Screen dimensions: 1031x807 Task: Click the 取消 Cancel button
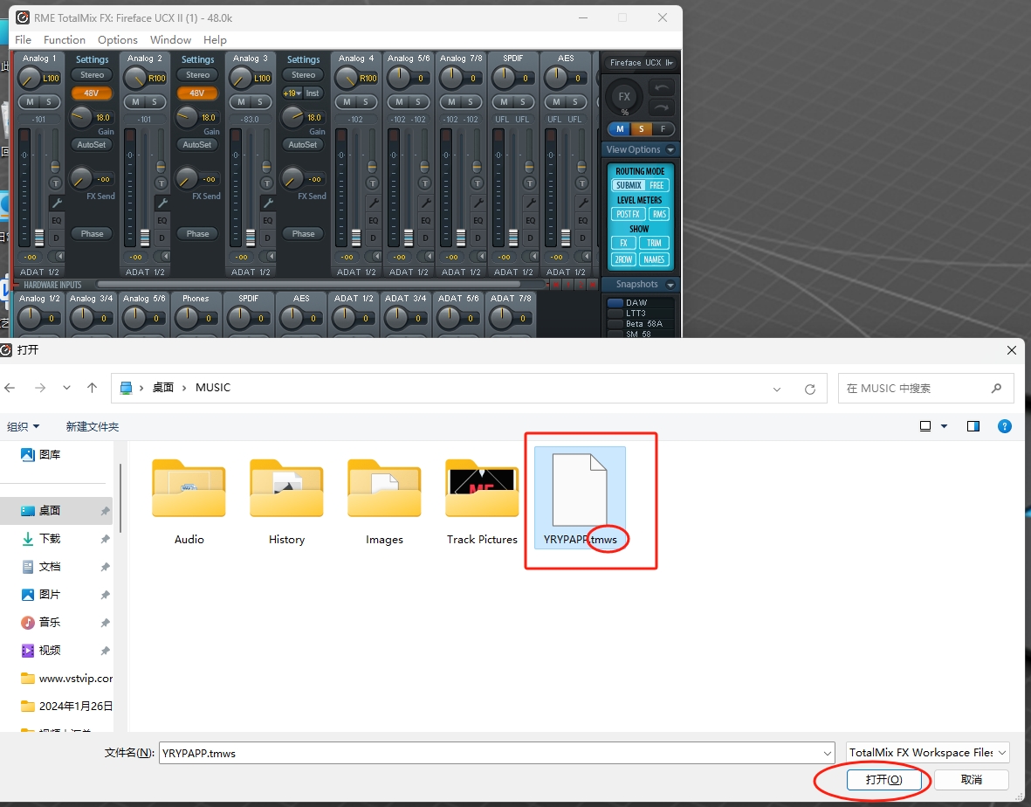971,780
